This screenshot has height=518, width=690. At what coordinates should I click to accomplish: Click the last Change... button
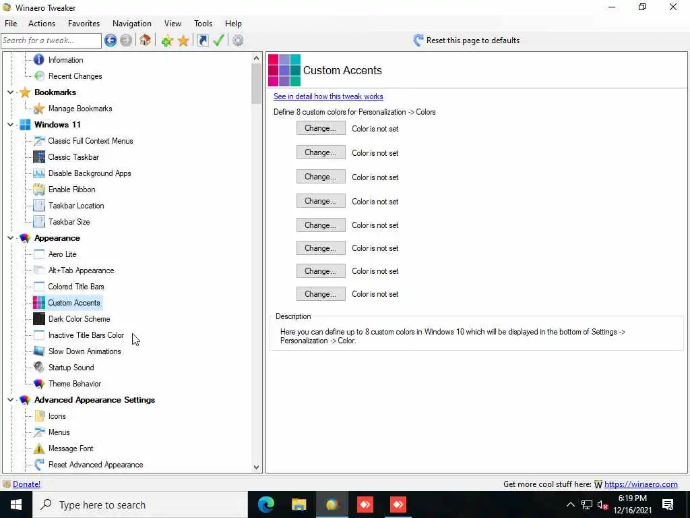321,294
